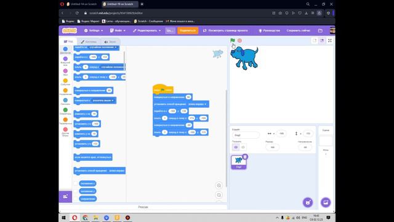This screenshot has height=222, width=394.
Task: Open rotation style dropdown in the script
Action: point(198,104)
